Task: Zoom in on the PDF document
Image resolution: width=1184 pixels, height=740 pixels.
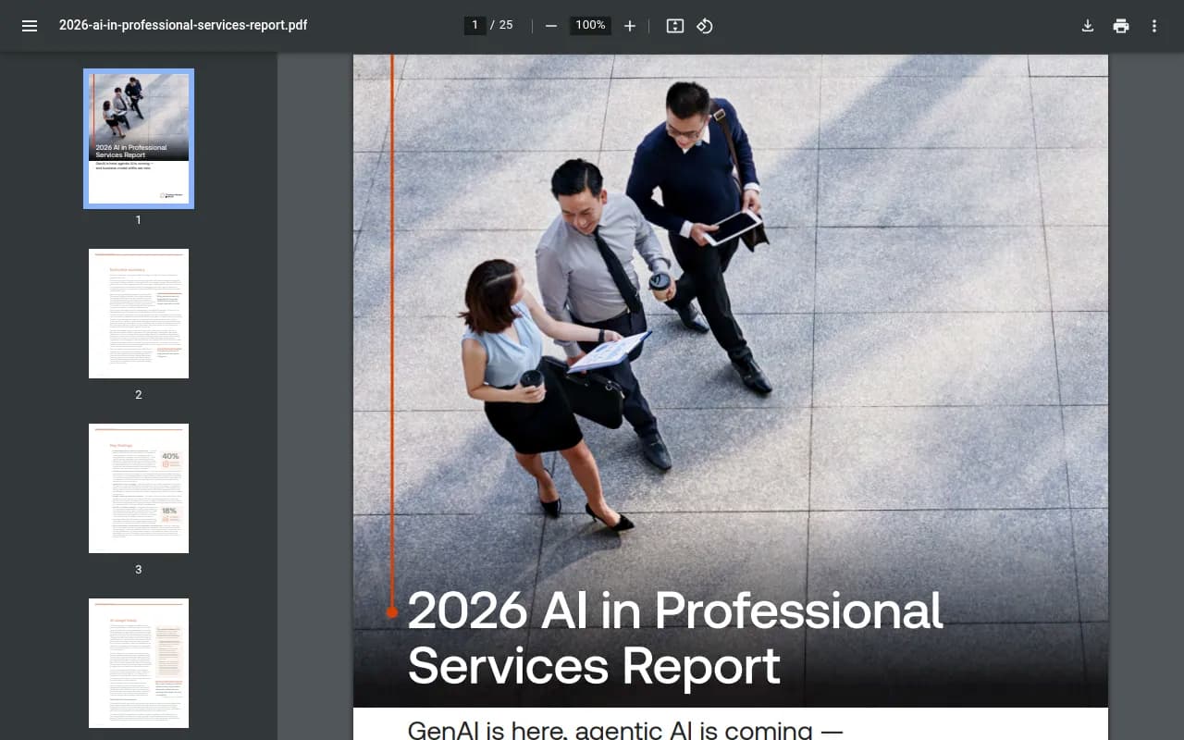Action: [x=630, y=25]
